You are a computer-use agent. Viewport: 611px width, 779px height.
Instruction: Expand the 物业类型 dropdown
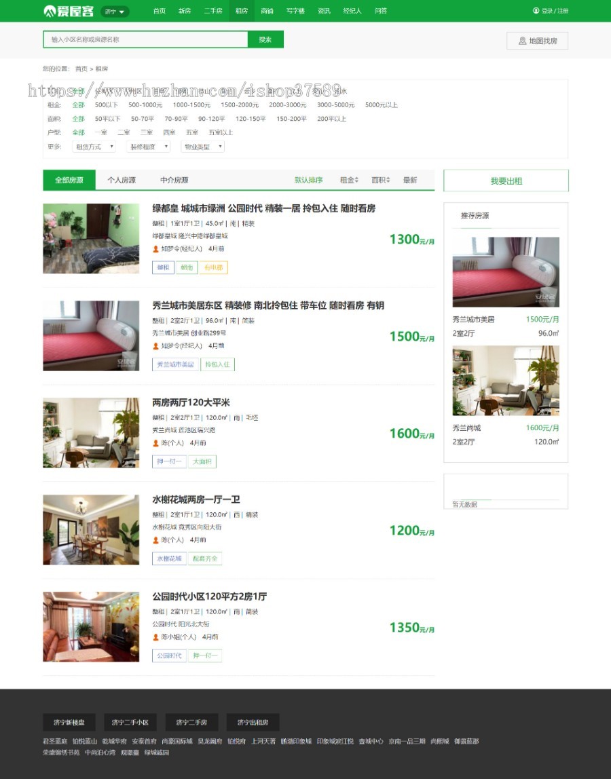[x=202, y=147]
